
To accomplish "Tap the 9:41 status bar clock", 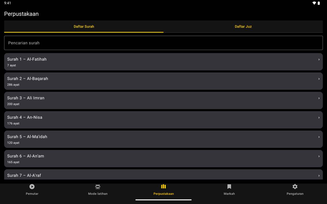I will coord(8,3).
